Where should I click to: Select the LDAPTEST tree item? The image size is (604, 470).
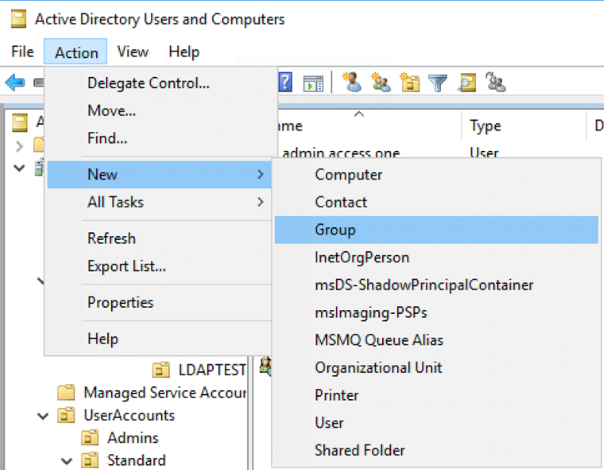tap(212, 370)
